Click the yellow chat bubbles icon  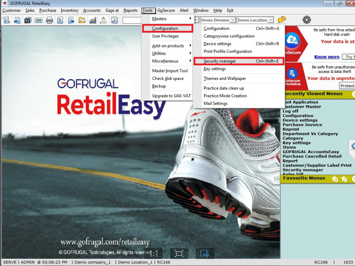coord(282,20)
